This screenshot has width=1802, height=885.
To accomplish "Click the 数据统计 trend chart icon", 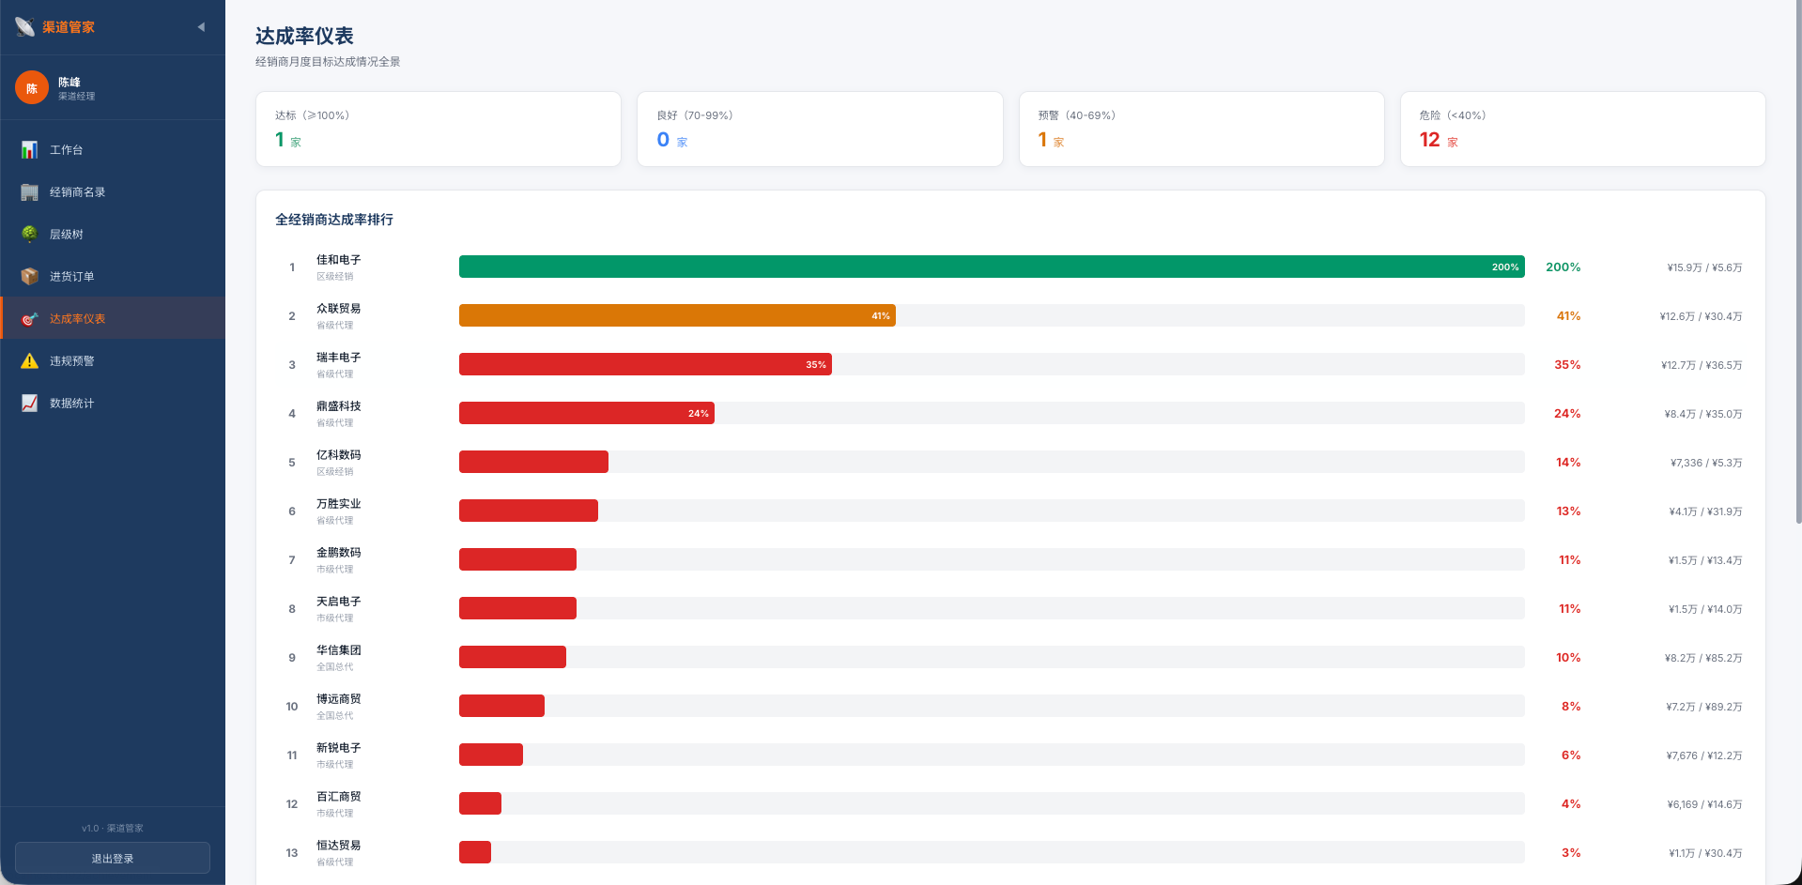I will click(30, 404).
